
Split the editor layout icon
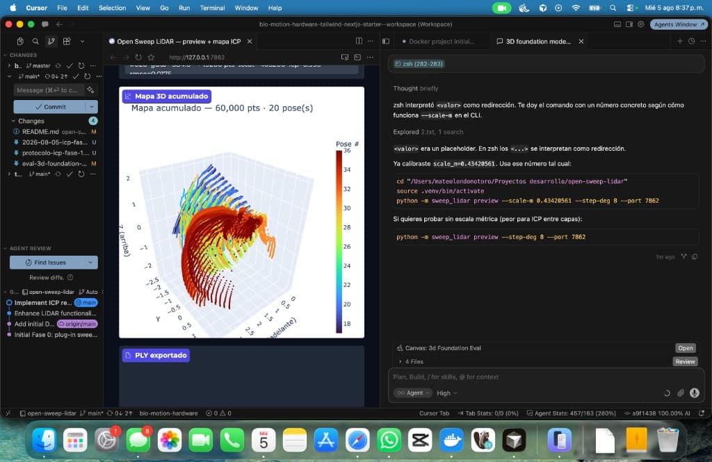coord(359,41)
